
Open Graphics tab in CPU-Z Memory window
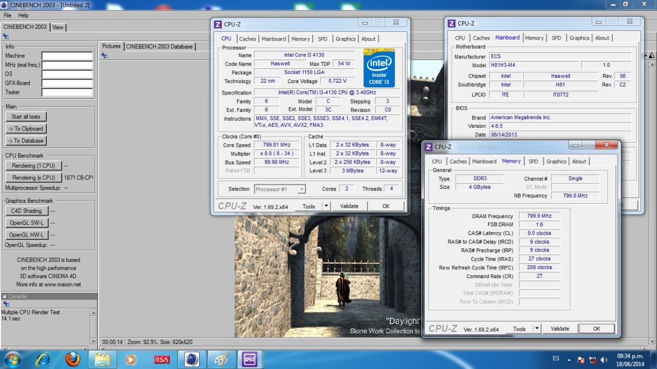pos(556,162)
